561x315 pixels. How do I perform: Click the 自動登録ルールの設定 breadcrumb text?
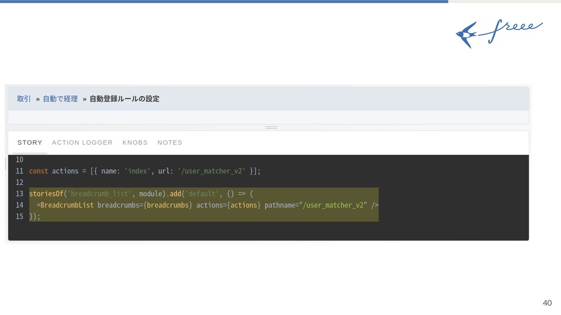pos(124,99)
